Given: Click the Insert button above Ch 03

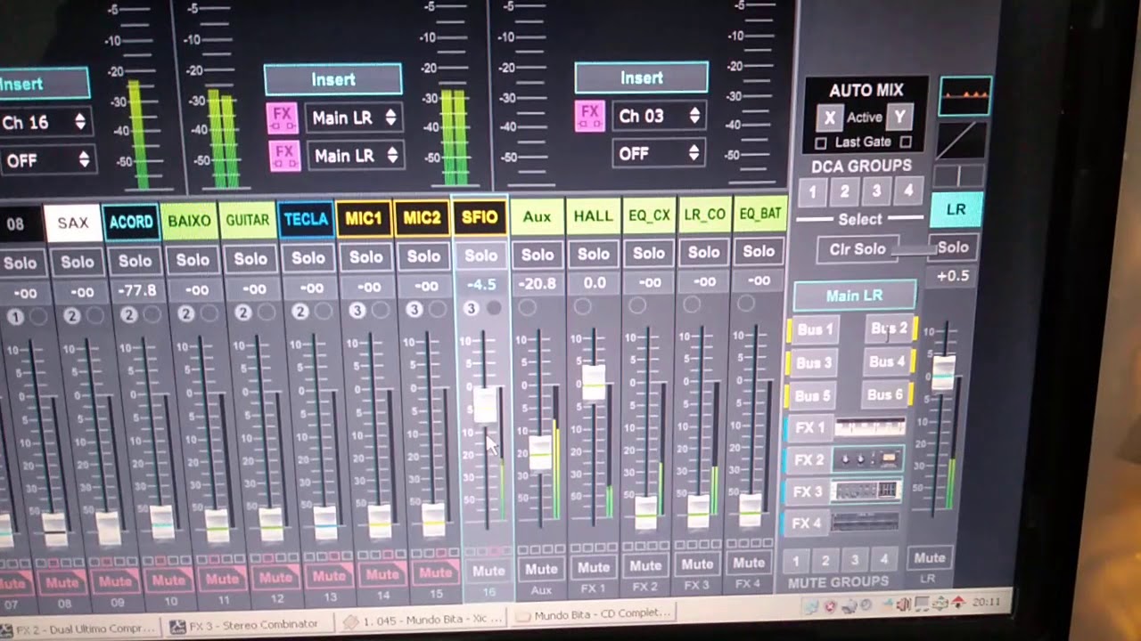Looking at the screenshot, I should (x=642, y=78).
